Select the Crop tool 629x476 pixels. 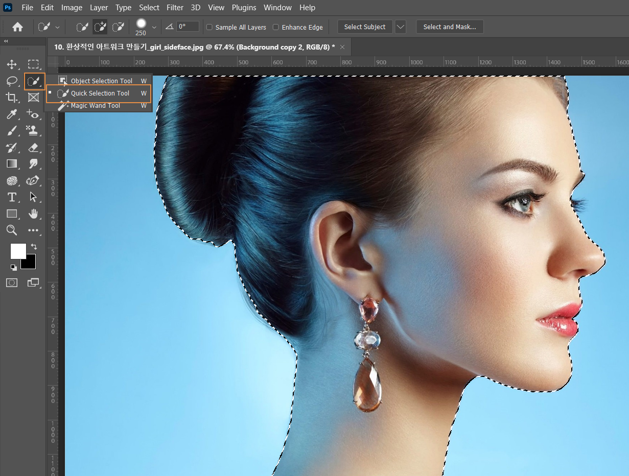(12, 97)
